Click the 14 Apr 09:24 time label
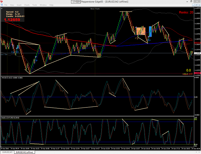The width and height of the screenshot is (201, 154). (x=15, y=149)
